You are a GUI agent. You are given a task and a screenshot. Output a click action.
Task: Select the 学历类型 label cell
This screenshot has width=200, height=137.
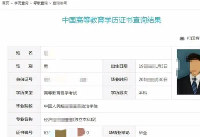click(x=24, y=93)
